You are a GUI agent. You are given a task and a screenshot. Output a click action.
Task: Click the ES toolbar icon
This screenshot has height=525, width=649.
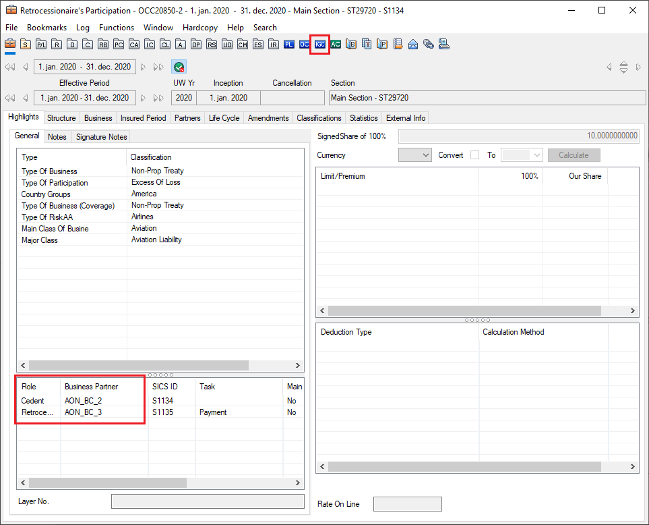(258, 45)
